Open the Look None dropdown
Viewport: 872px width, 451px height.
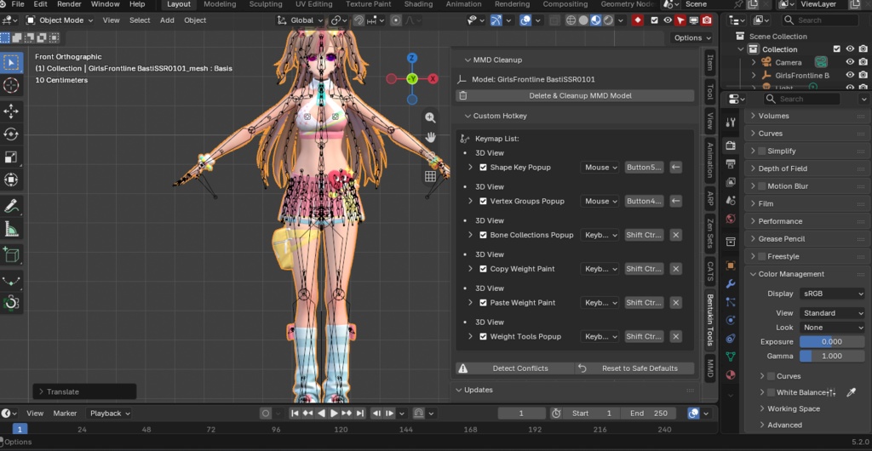click(x=832, y=328)
